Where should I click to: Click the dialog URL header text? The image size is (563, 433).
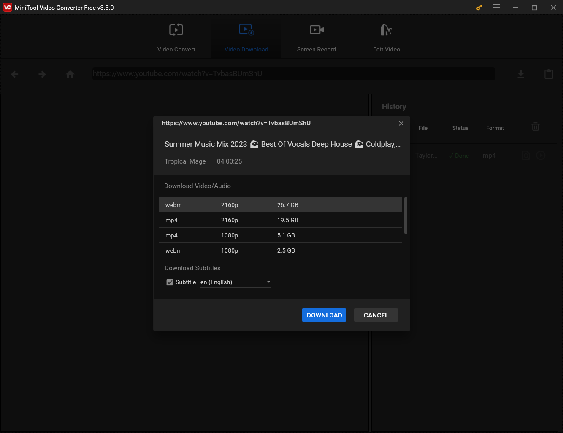click(x=236, y=123)
